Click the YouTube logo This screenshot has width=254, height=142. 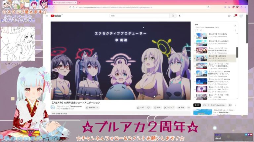(56, 16)
